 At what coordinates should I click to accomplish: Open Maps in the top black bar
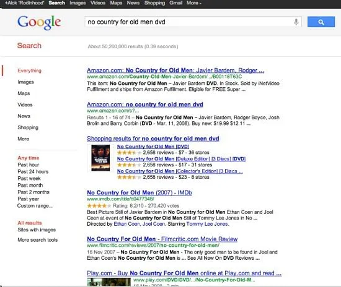(x=116, y=3)
